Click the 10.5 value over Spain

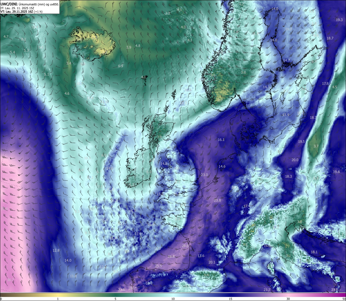(149, 283)
